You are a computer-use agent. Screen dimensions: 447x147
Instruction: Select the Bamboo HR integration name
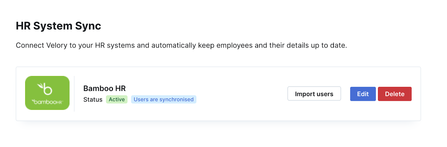pyautogui.click(x=104, y=88)
